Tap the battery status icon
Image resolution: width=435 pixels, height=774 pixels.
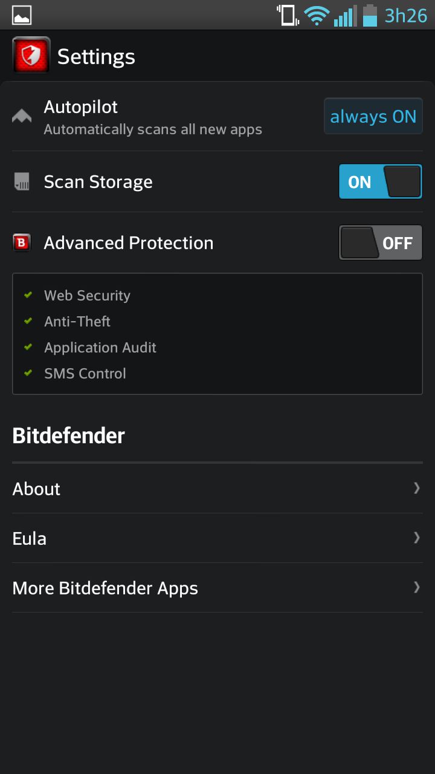click(370, 15)
